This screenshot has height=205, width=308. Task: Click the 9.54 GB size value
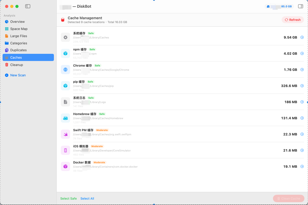[290, 37]
